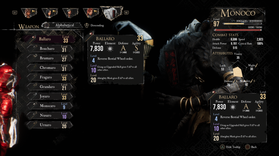Hide Tooltip with the triangle button
Screen dimensions: 279x156
[x=231, y=147]
